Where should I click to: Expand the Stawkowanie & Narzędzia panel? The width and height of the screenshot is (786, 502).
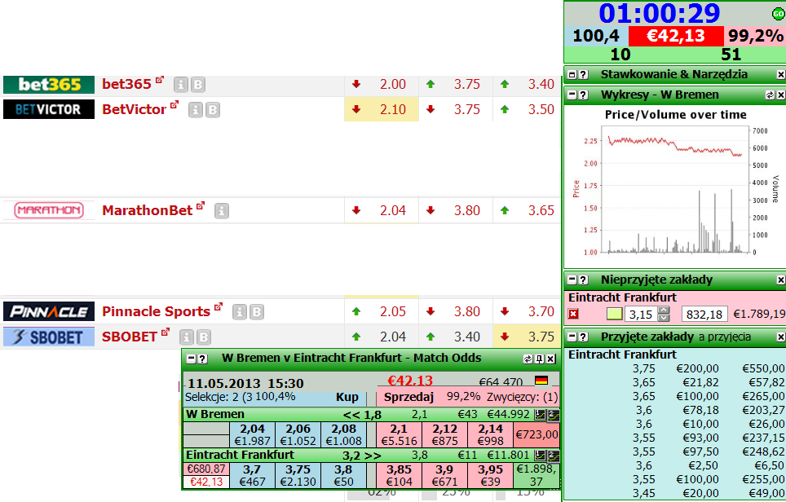[572, 75]
